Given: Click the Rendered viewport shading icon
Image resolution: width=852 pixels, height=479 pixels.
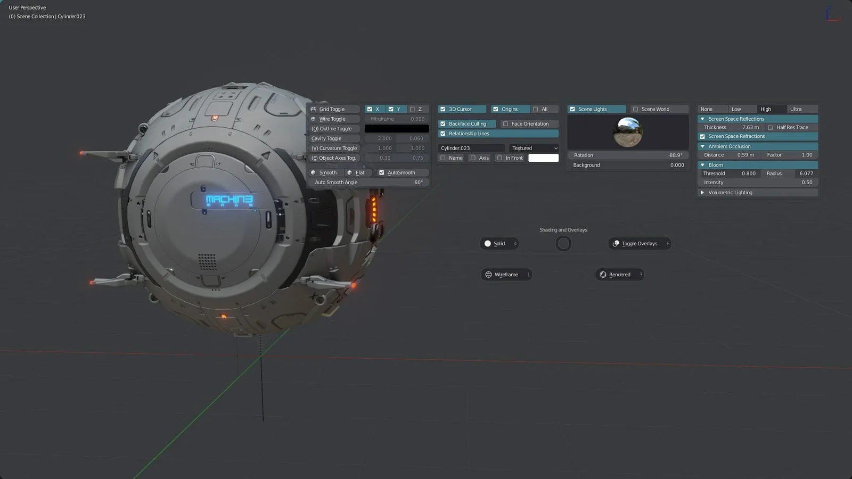Looking at the screenshot, I should (x=603, y=274).
